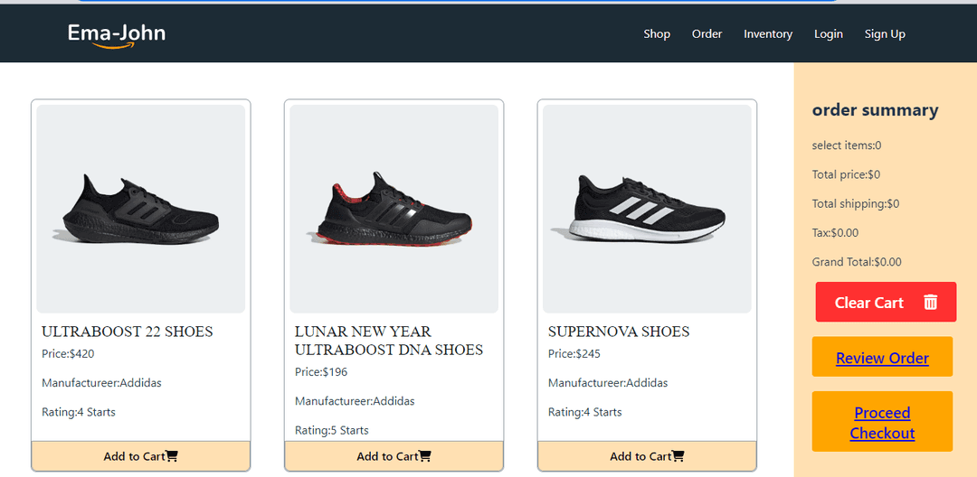This screenshot has height=477, width=977.
Task: Select Login in the navigation bar
Action: [x=828, y=34]
